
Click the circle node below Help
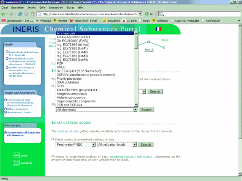(164, 47)
